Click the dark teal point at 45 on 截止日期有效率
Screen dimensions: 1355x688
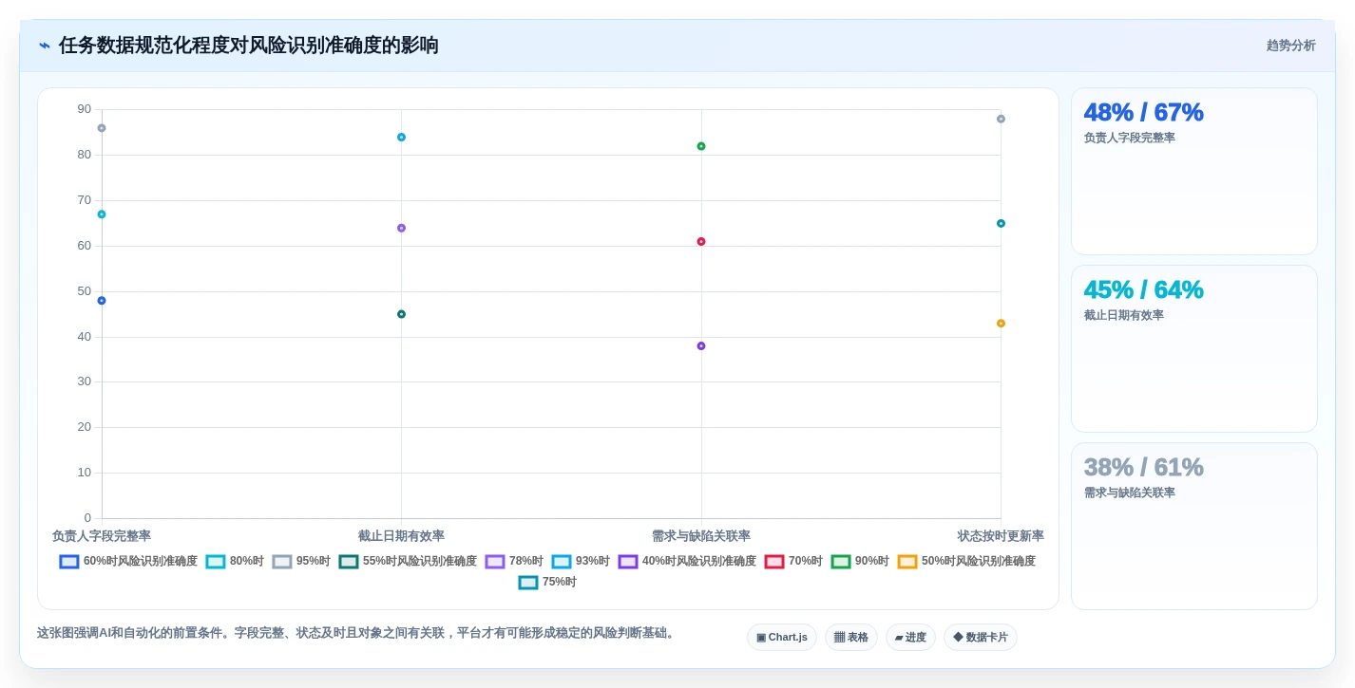pos(401,314)
